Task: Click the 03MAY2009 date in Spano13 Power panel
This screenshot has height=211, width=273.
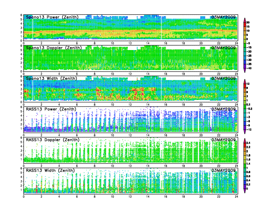Action: [x=223, y=17]
